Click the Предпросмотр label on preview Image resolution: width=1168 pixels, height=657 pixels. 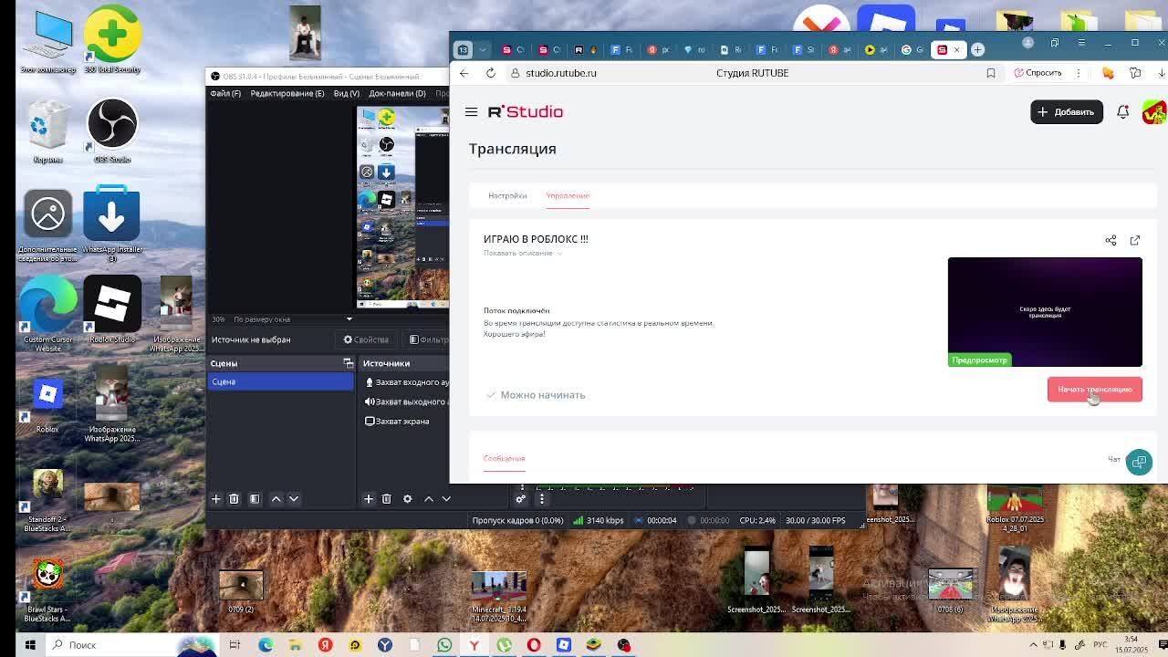[x=979, y=360]
